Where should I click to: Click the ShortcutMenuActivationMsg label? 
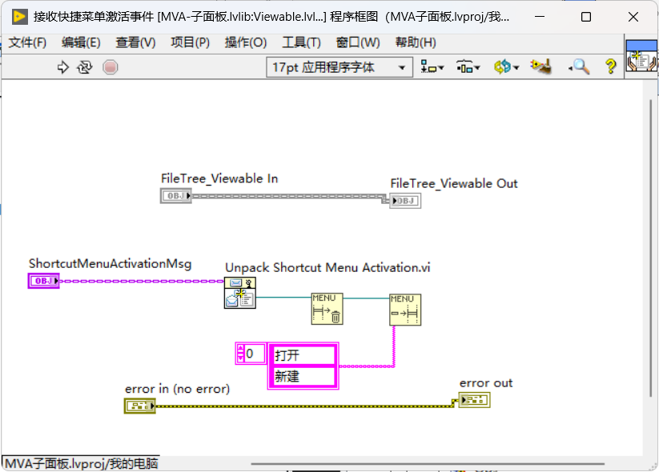[x=111, y=264]
